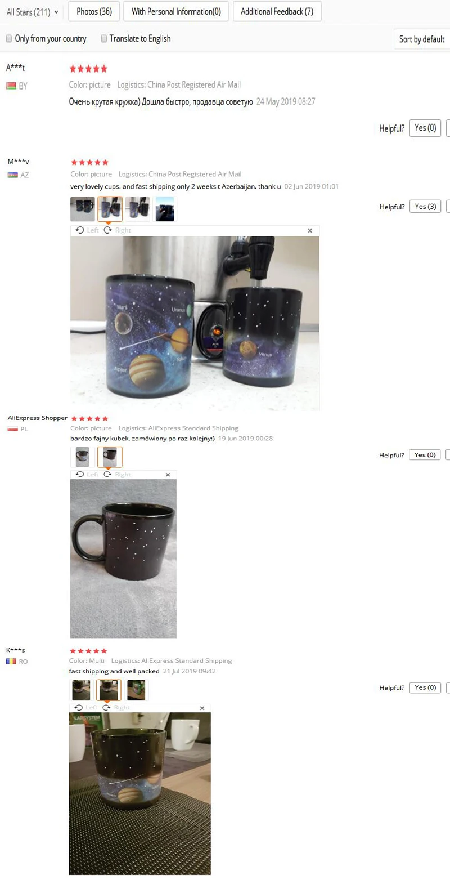Mark A***t's review helpful with Yes (0)
This screenshot has height=893, width=450.
[x=425, y=128]
